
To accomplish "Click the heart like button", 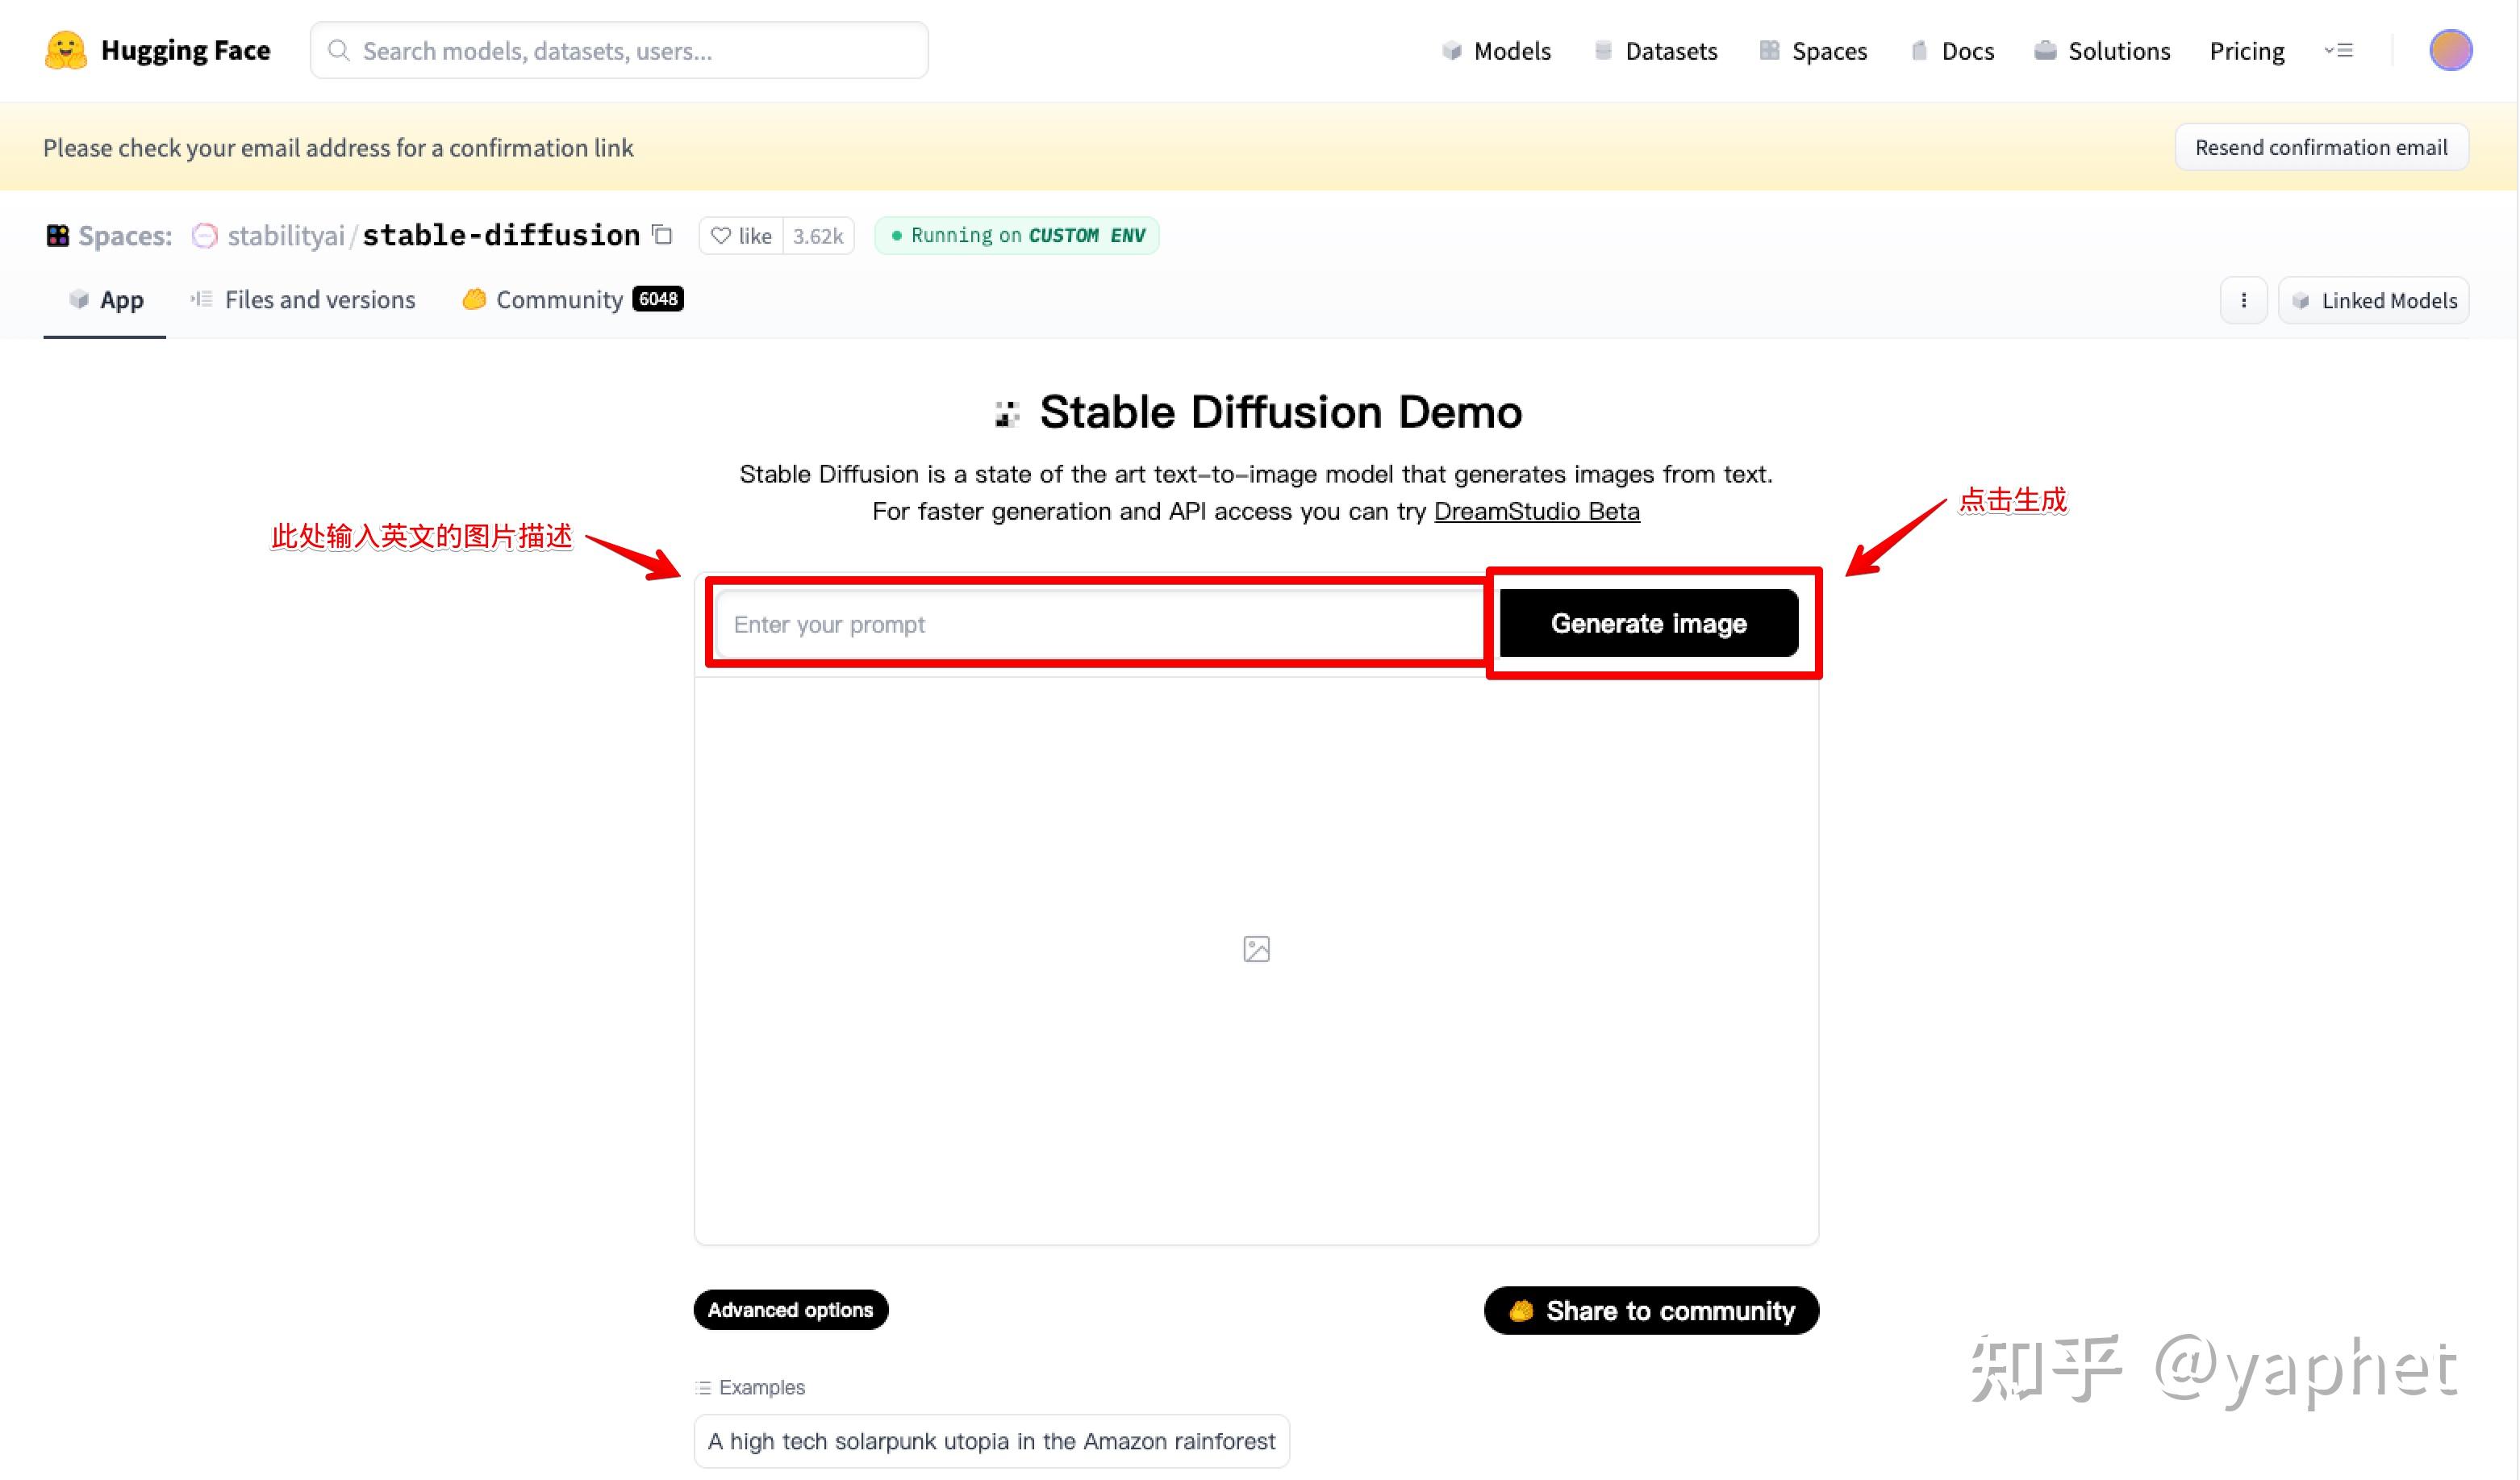I will [741, 235].
